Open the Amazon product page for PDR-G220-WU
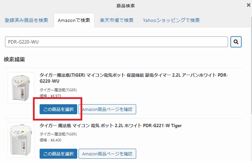The width and height of the screenshot is (252, 161). click(107, 109)
